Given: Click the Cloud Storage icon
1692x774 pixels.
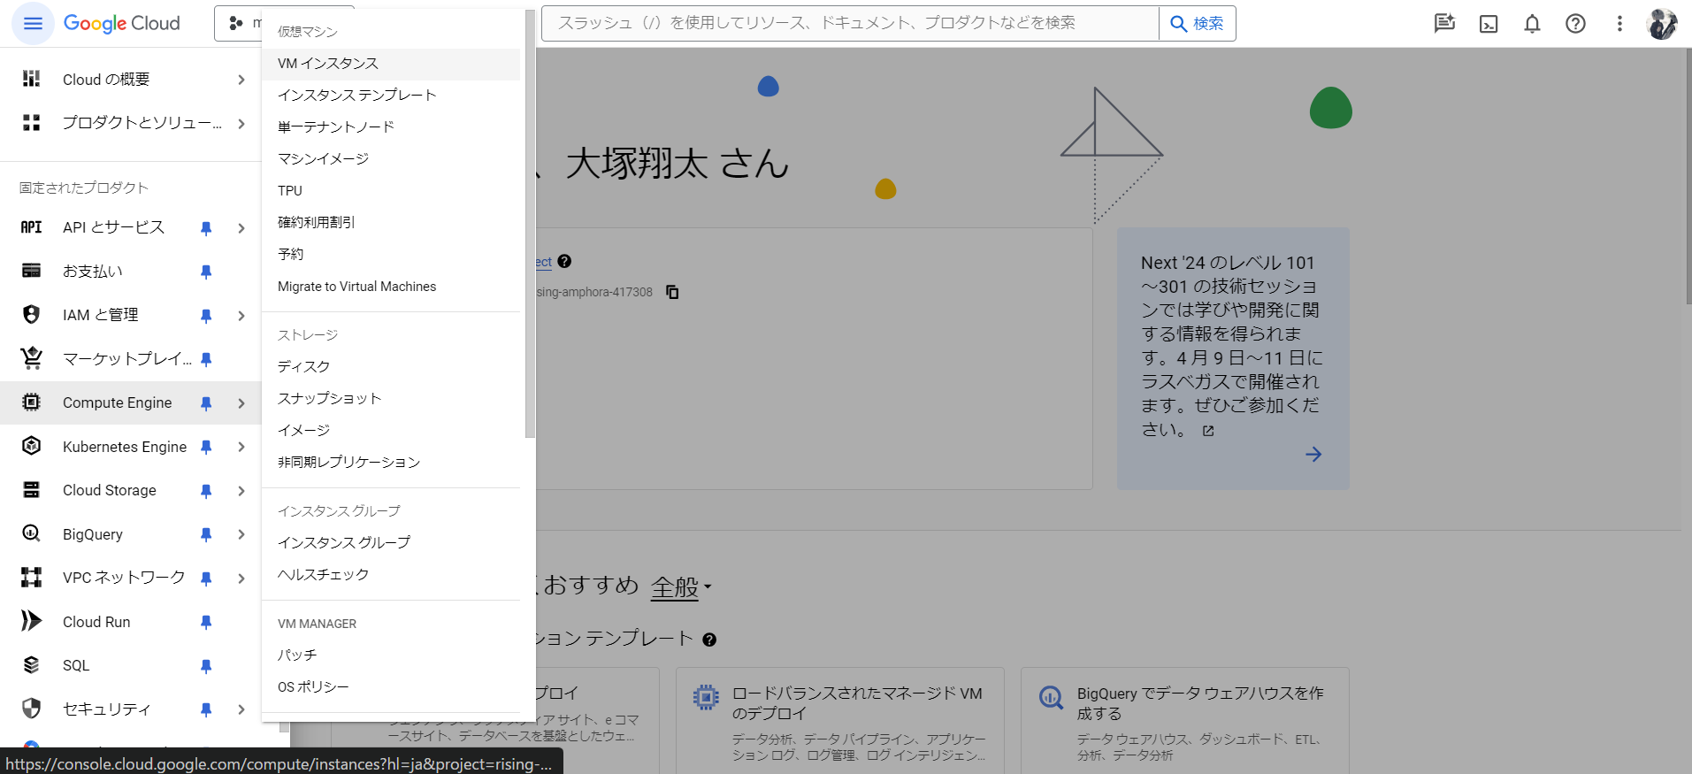Looking at the screenshot, I should (31, 489).
